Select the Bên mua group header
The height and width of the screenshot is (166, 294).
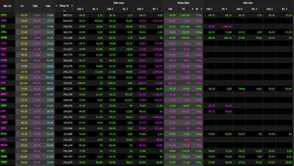click(x=119, y=3)
